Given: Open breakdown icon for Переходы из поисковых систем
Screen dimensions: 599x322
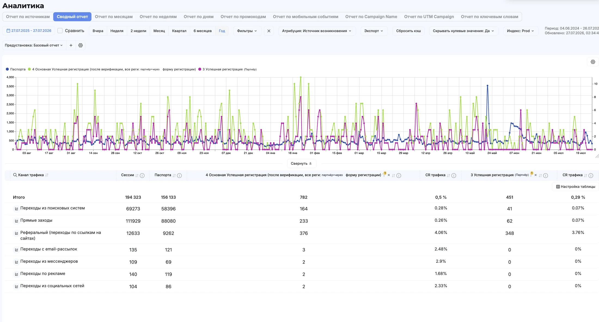Looking at the screenshot, I should [16, 209].
